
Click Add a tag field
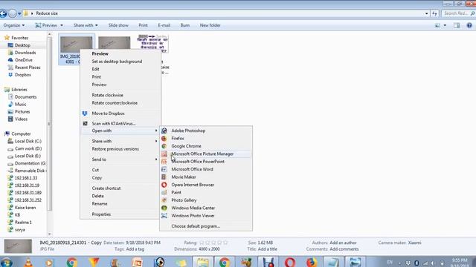pos(135,249)
